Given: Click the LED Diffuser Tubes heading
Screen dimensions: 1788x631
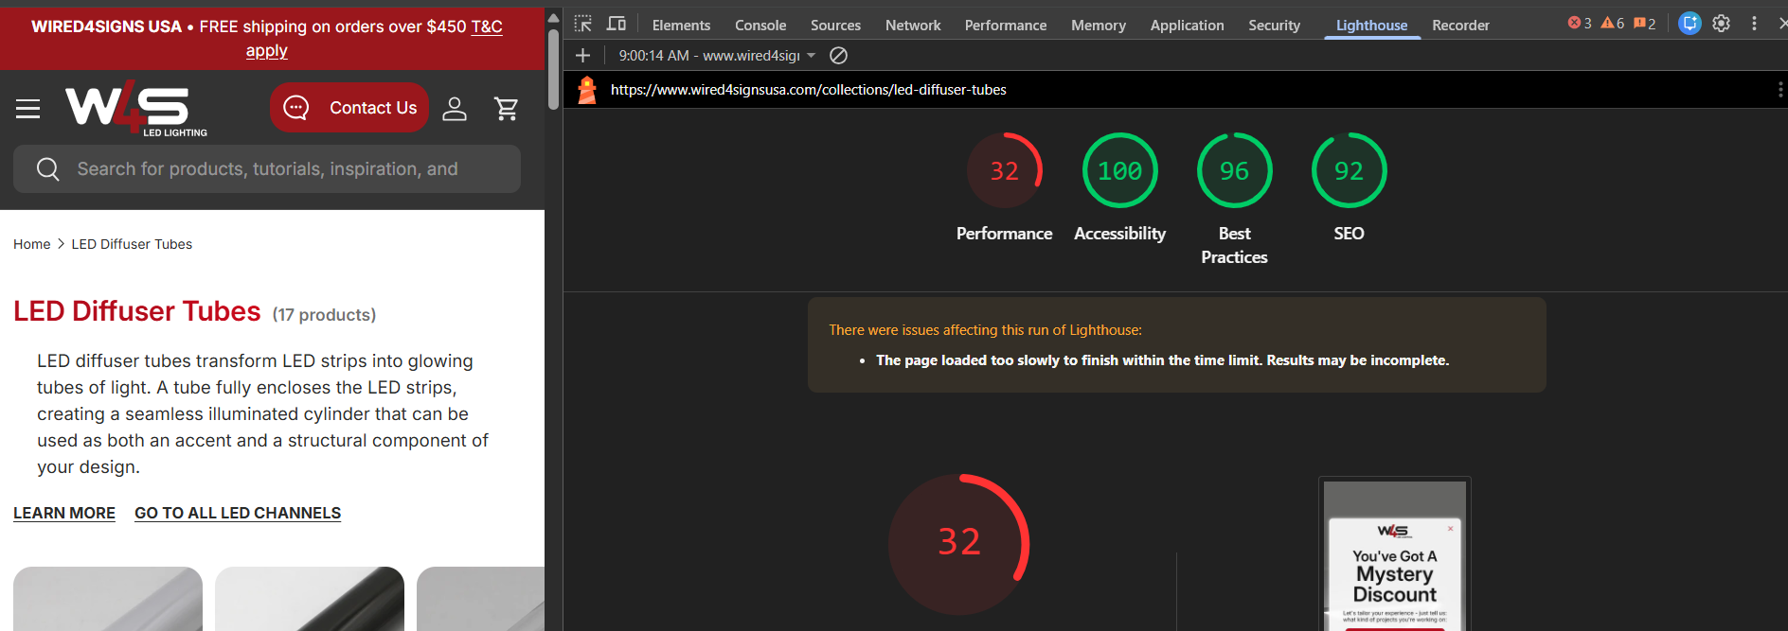Looking at the screenshot, I should (x=136, y=311).
